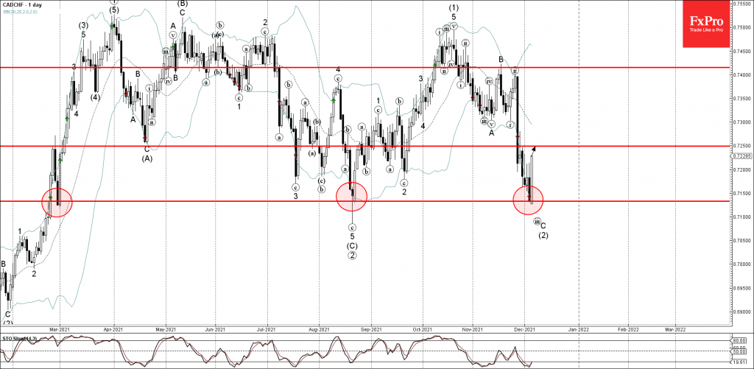Click the 0.72500 price axis label
The height and width of the screenshot is (369, 754).
pyautogui.click(x=742, y=146)
